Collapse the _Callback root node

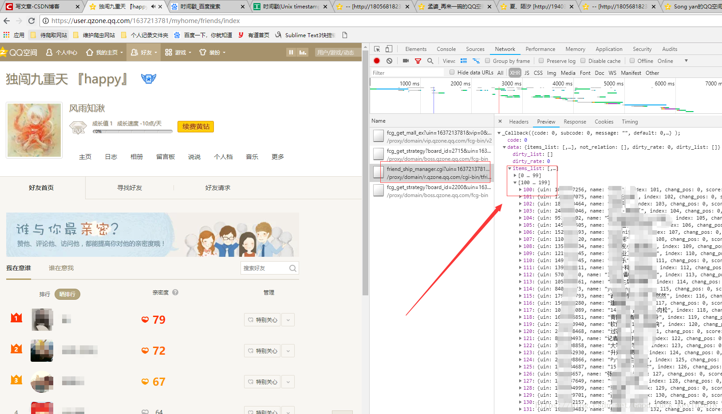point(499,133)
